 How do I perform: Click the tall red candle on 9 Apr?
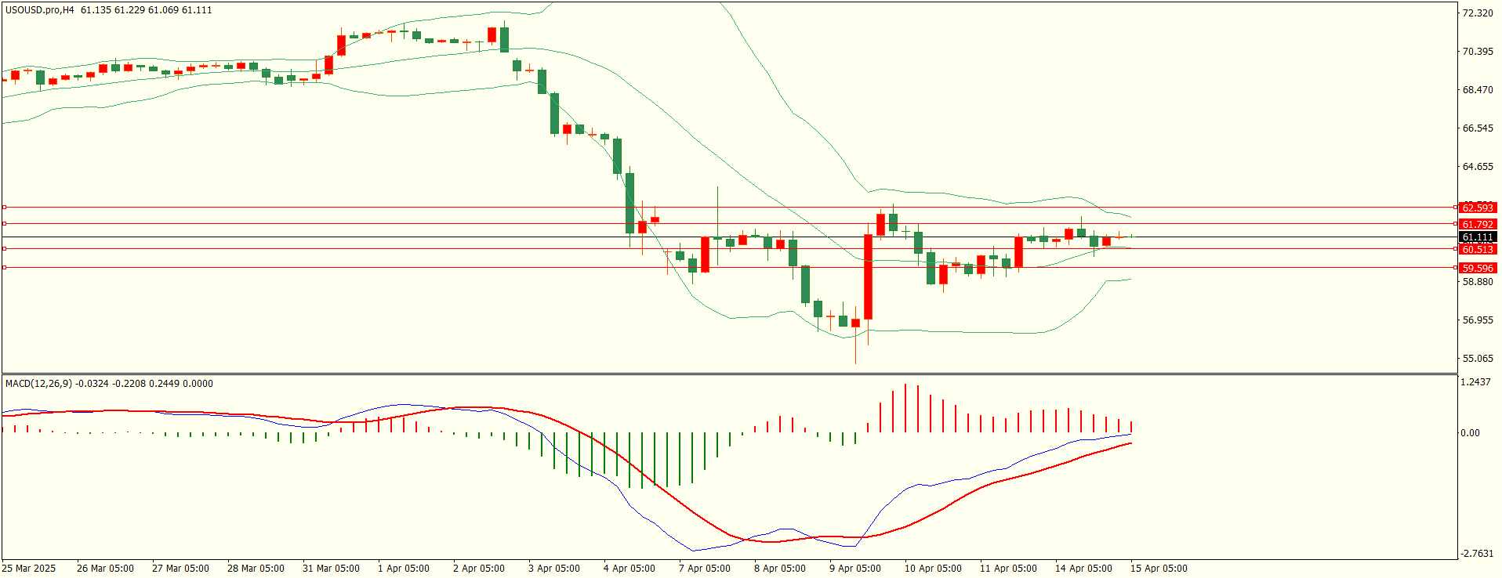click(x=868, y=277)
